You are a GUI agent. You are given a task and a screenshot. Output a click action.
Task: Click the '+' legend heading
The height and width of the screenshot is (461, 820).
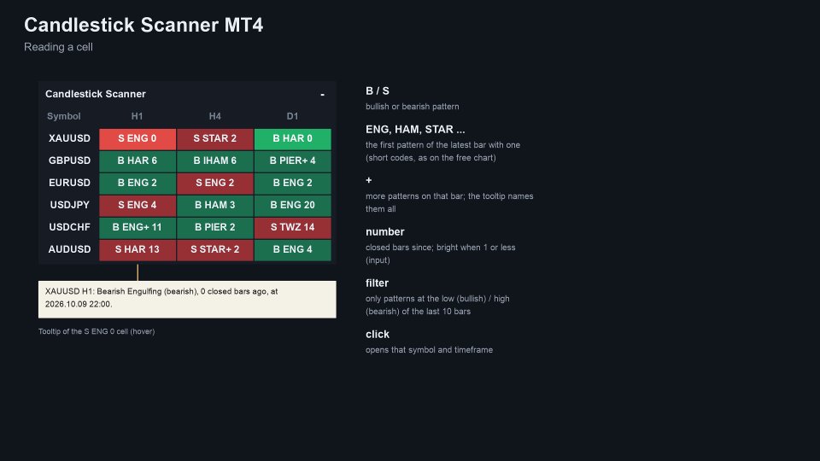point(369,180)
